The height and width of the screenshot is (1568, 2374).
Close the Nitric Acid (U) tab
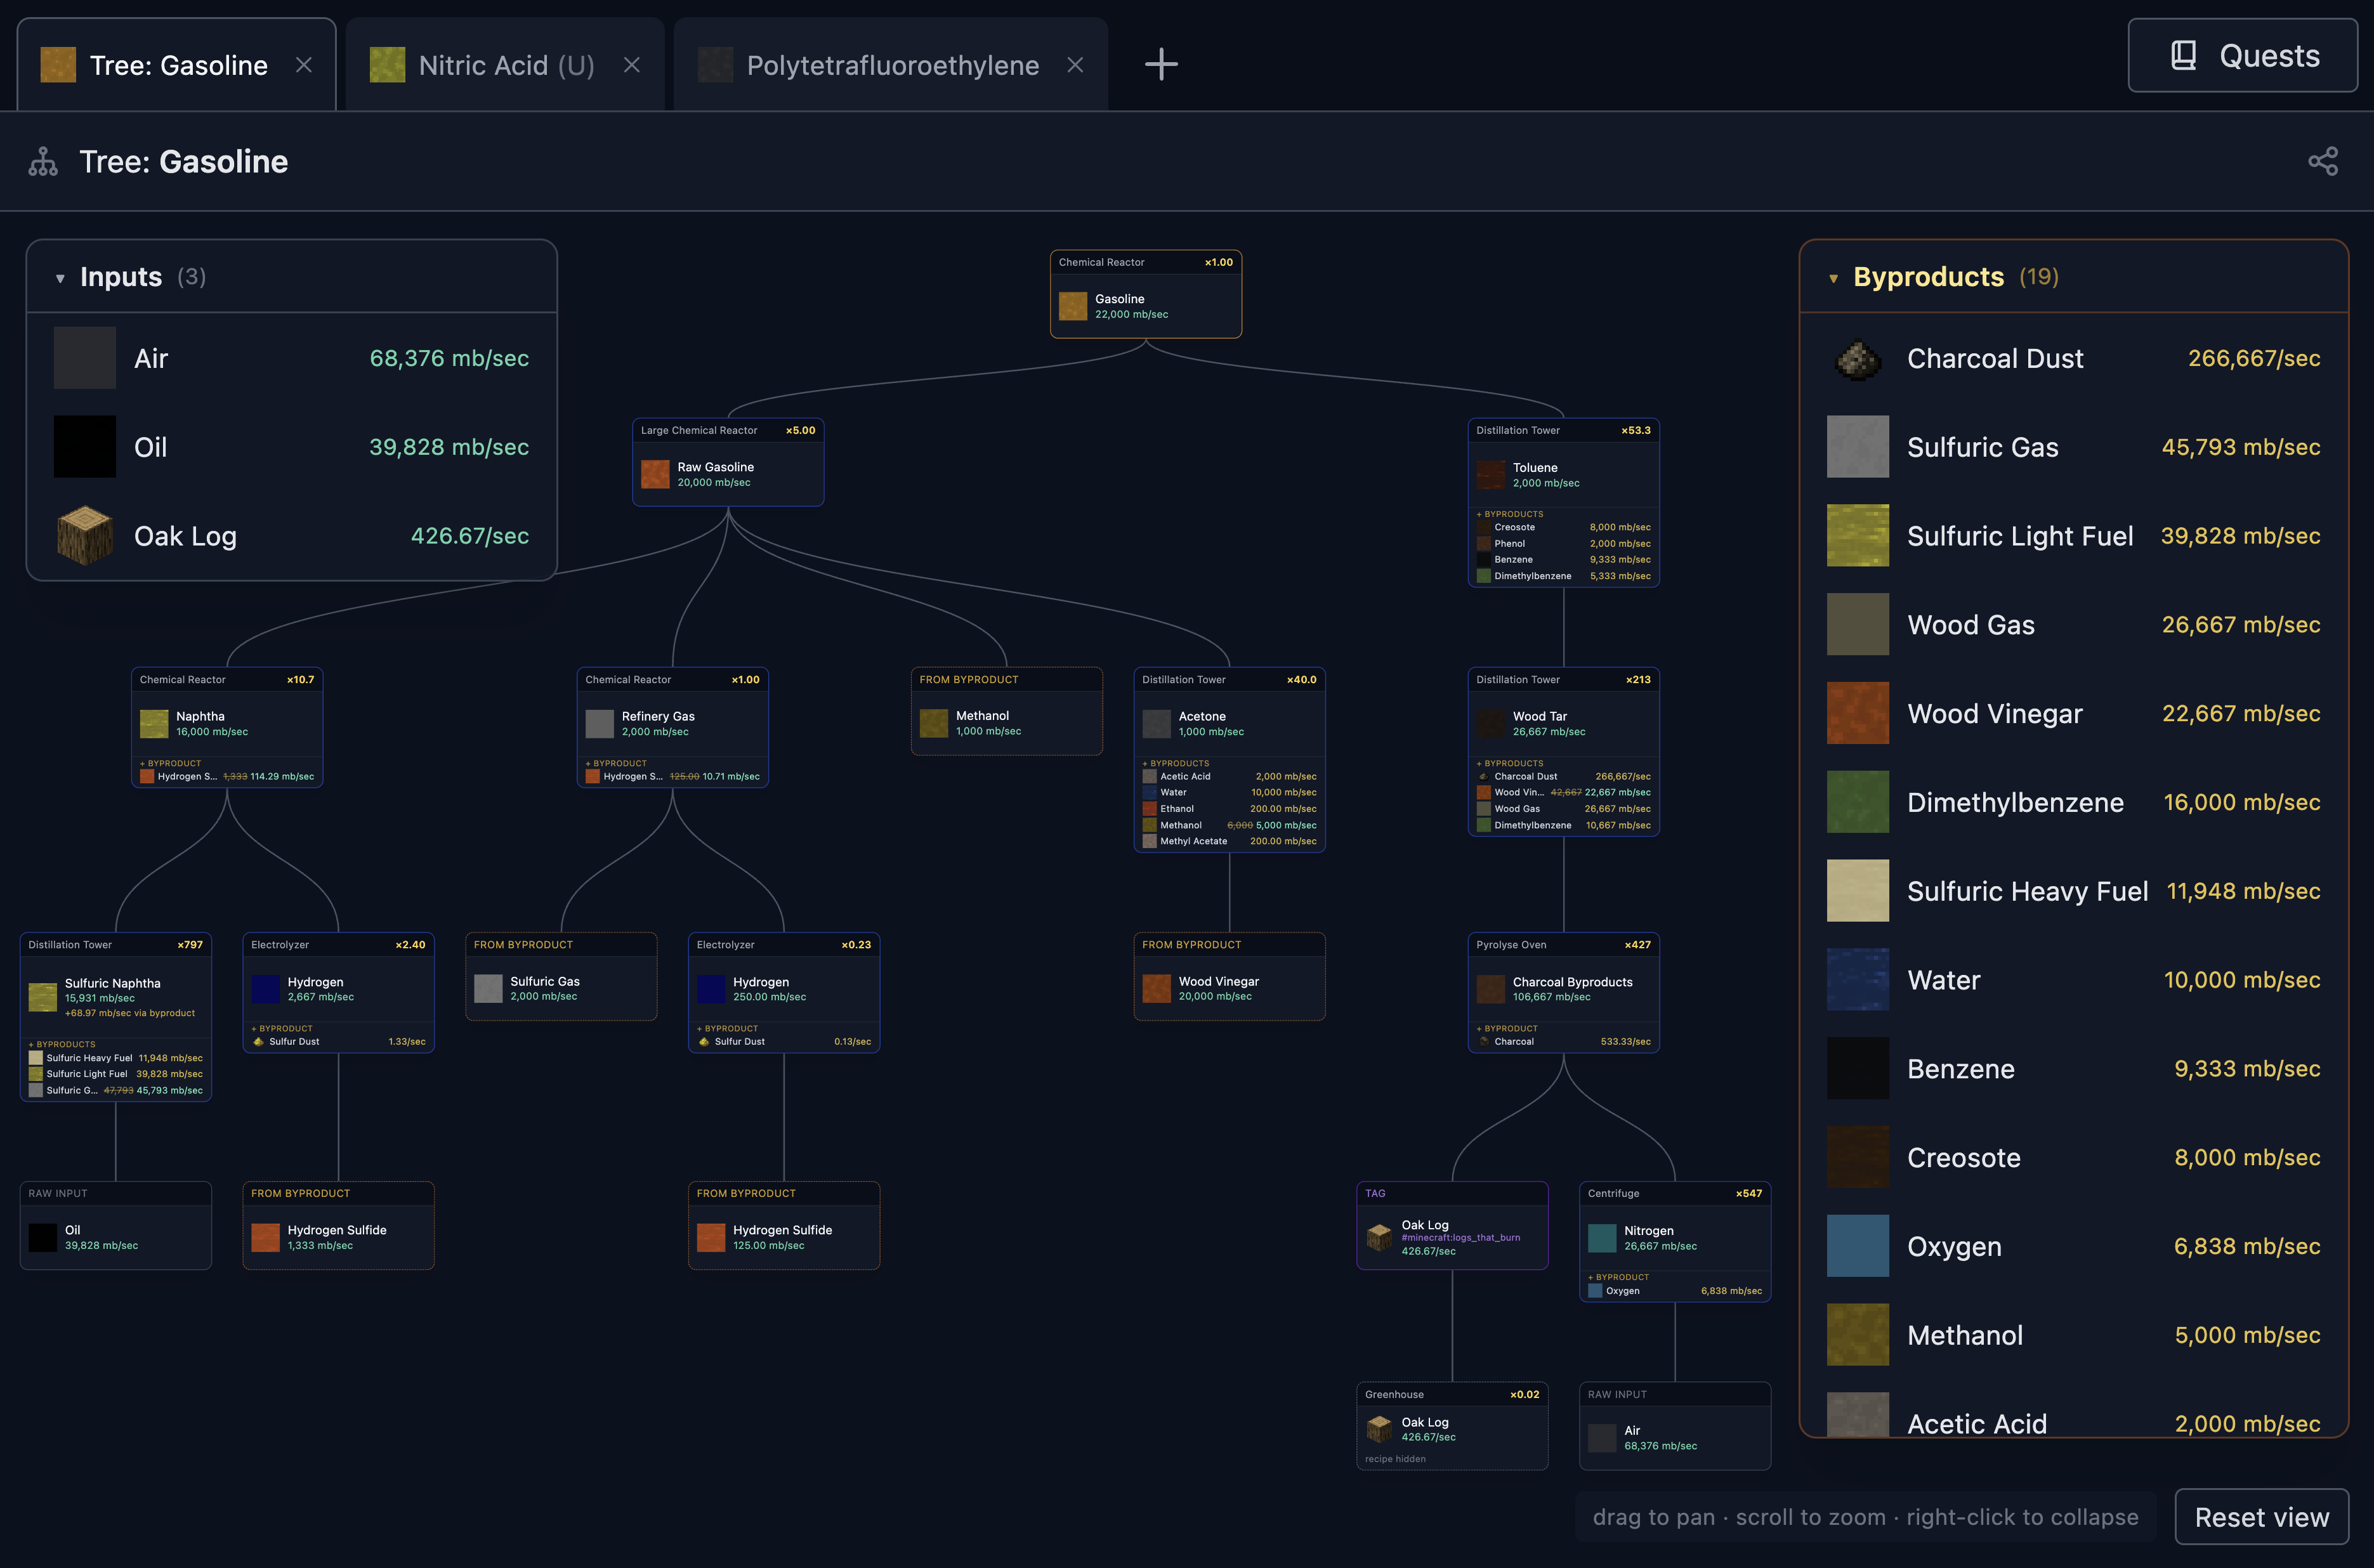pos(632,65)
